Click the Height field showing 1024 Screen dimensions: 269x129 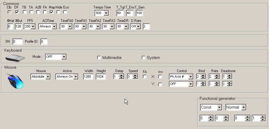coord(101,77)
